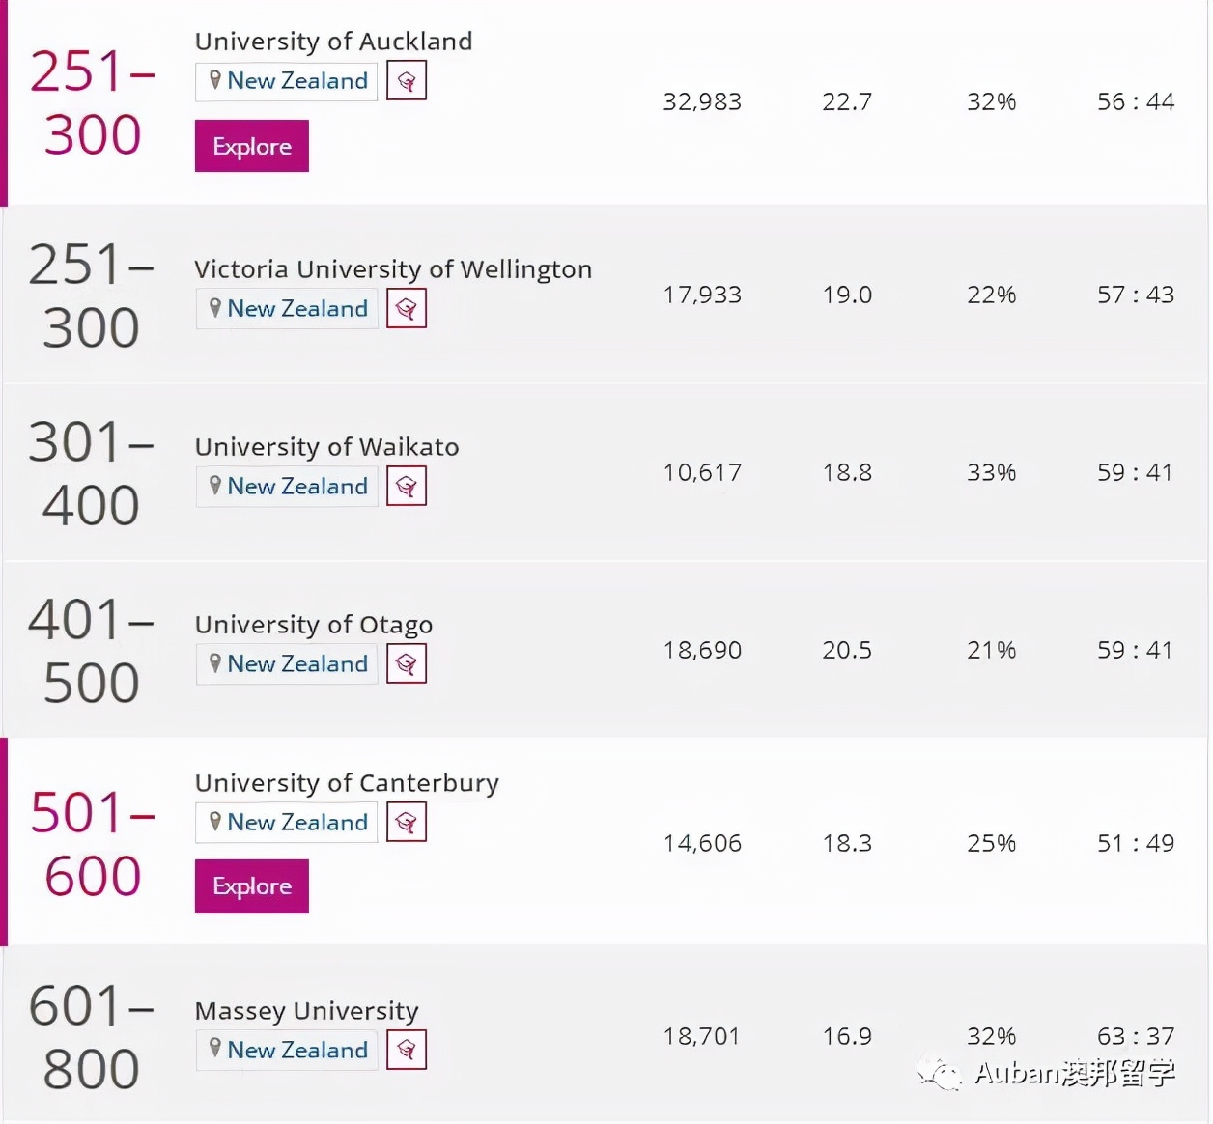Image resolution: width=1213 pixels, height=1124 pixels.
Task: Click graduation cap icon for University of Otago
Action: (407, 664)
